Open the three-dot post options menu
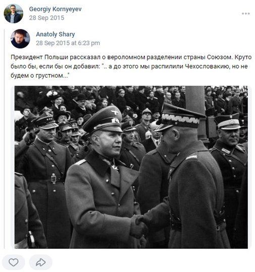This screenshot has width=255, height=272. [x=245, y=14]
